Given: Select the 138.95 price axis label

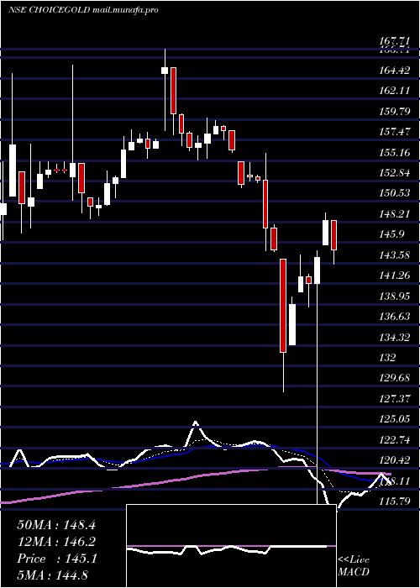Looking at the screenshot, I should tap(396, 297).
